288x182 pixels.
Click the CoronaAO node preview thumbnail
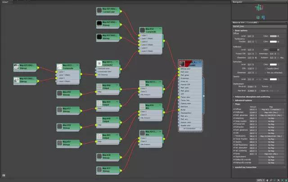point(99,63)
